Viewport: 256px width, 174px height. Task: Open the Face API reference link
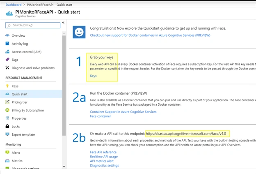(103, 152)
